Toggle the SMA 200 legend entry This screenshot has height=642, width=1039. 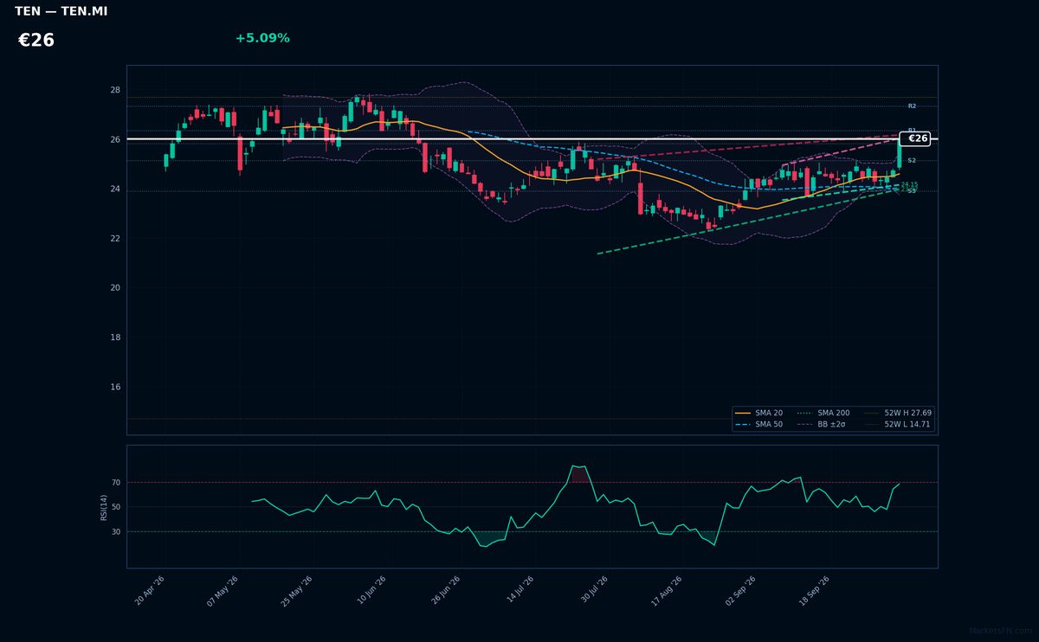(823, 414)
